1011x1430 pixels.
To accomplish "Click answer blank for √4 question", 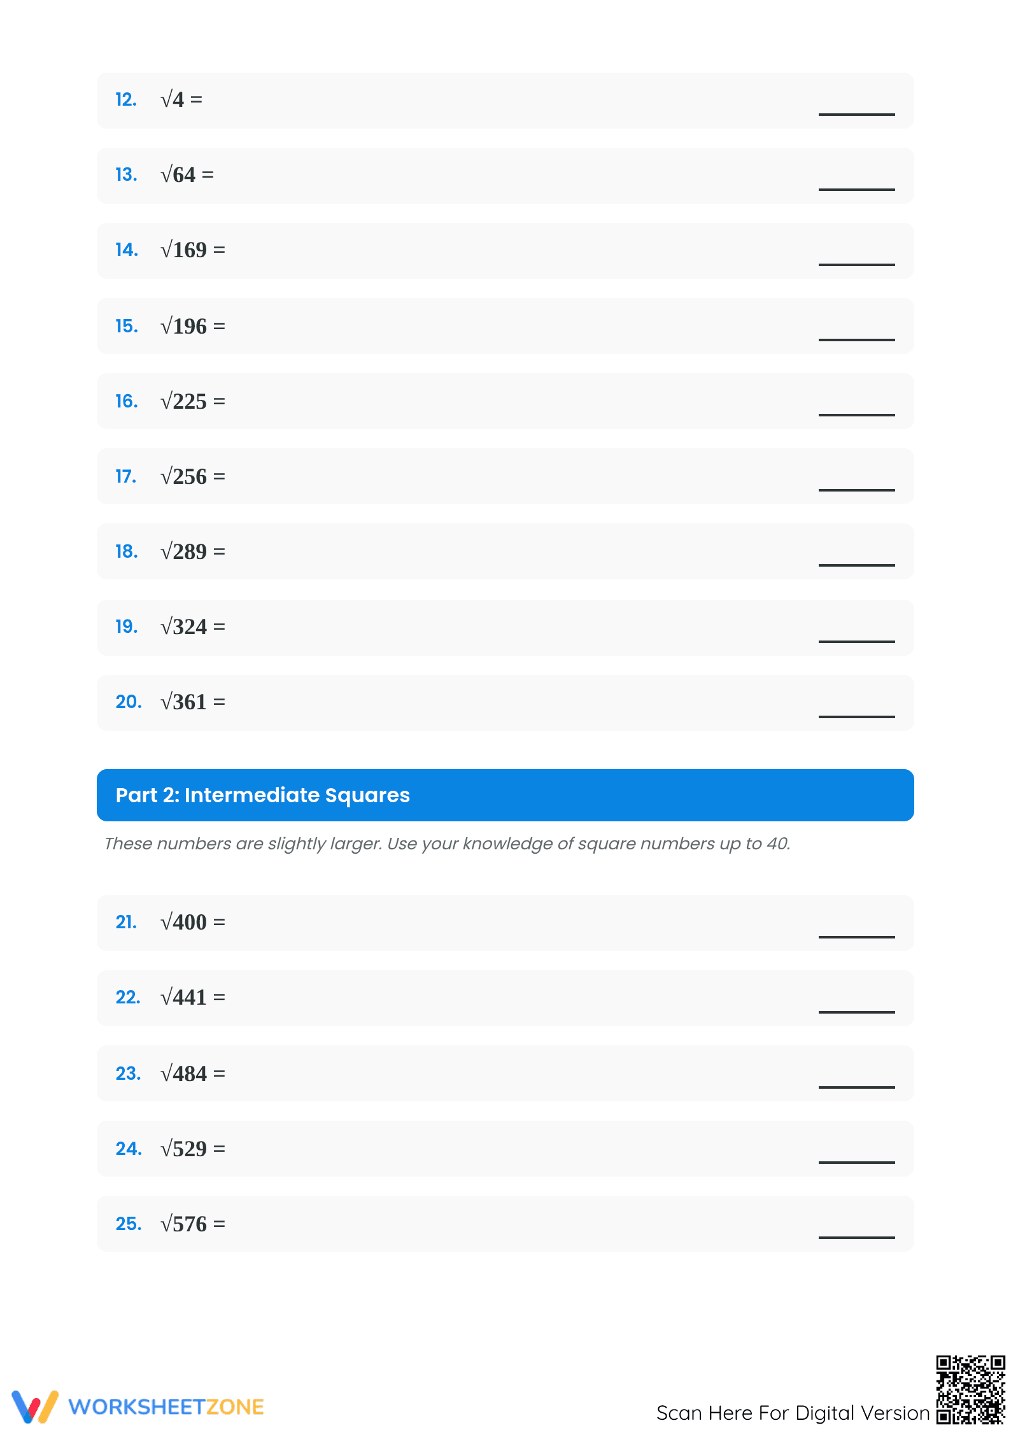I will coord(857,114).
